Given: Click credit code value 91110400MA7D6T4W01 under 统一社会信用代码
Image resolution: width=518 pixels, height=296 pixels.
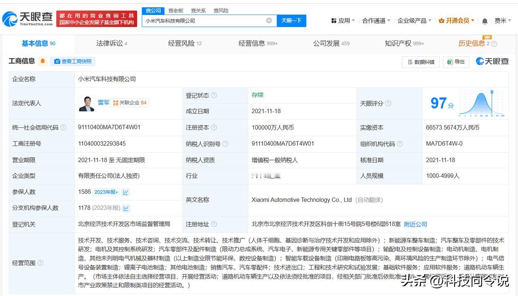Looking at the screenshot, I should (x=109, y=127).
